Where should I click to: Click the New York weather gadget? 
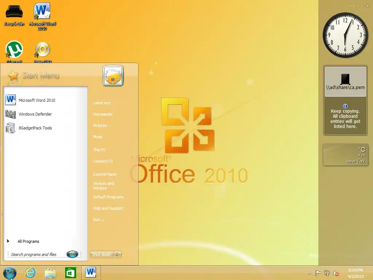[x=345, y=155]
